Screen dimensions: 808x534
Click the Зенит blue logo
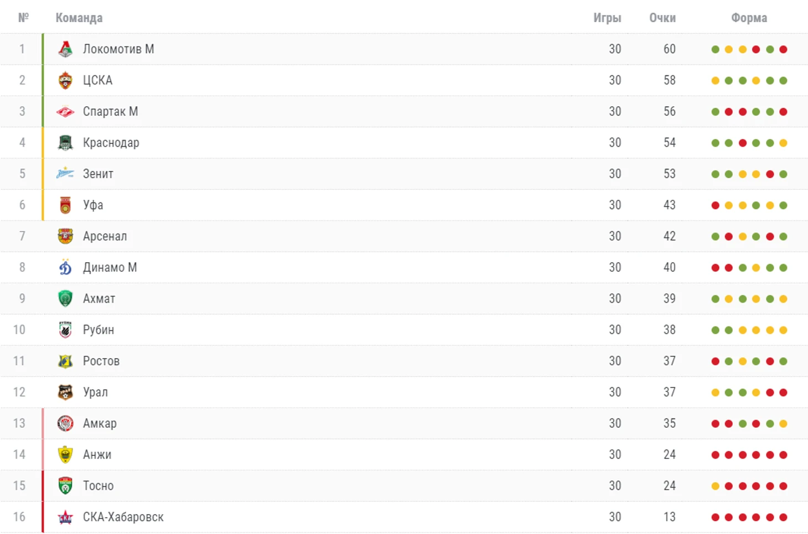[x=65, y=174]
